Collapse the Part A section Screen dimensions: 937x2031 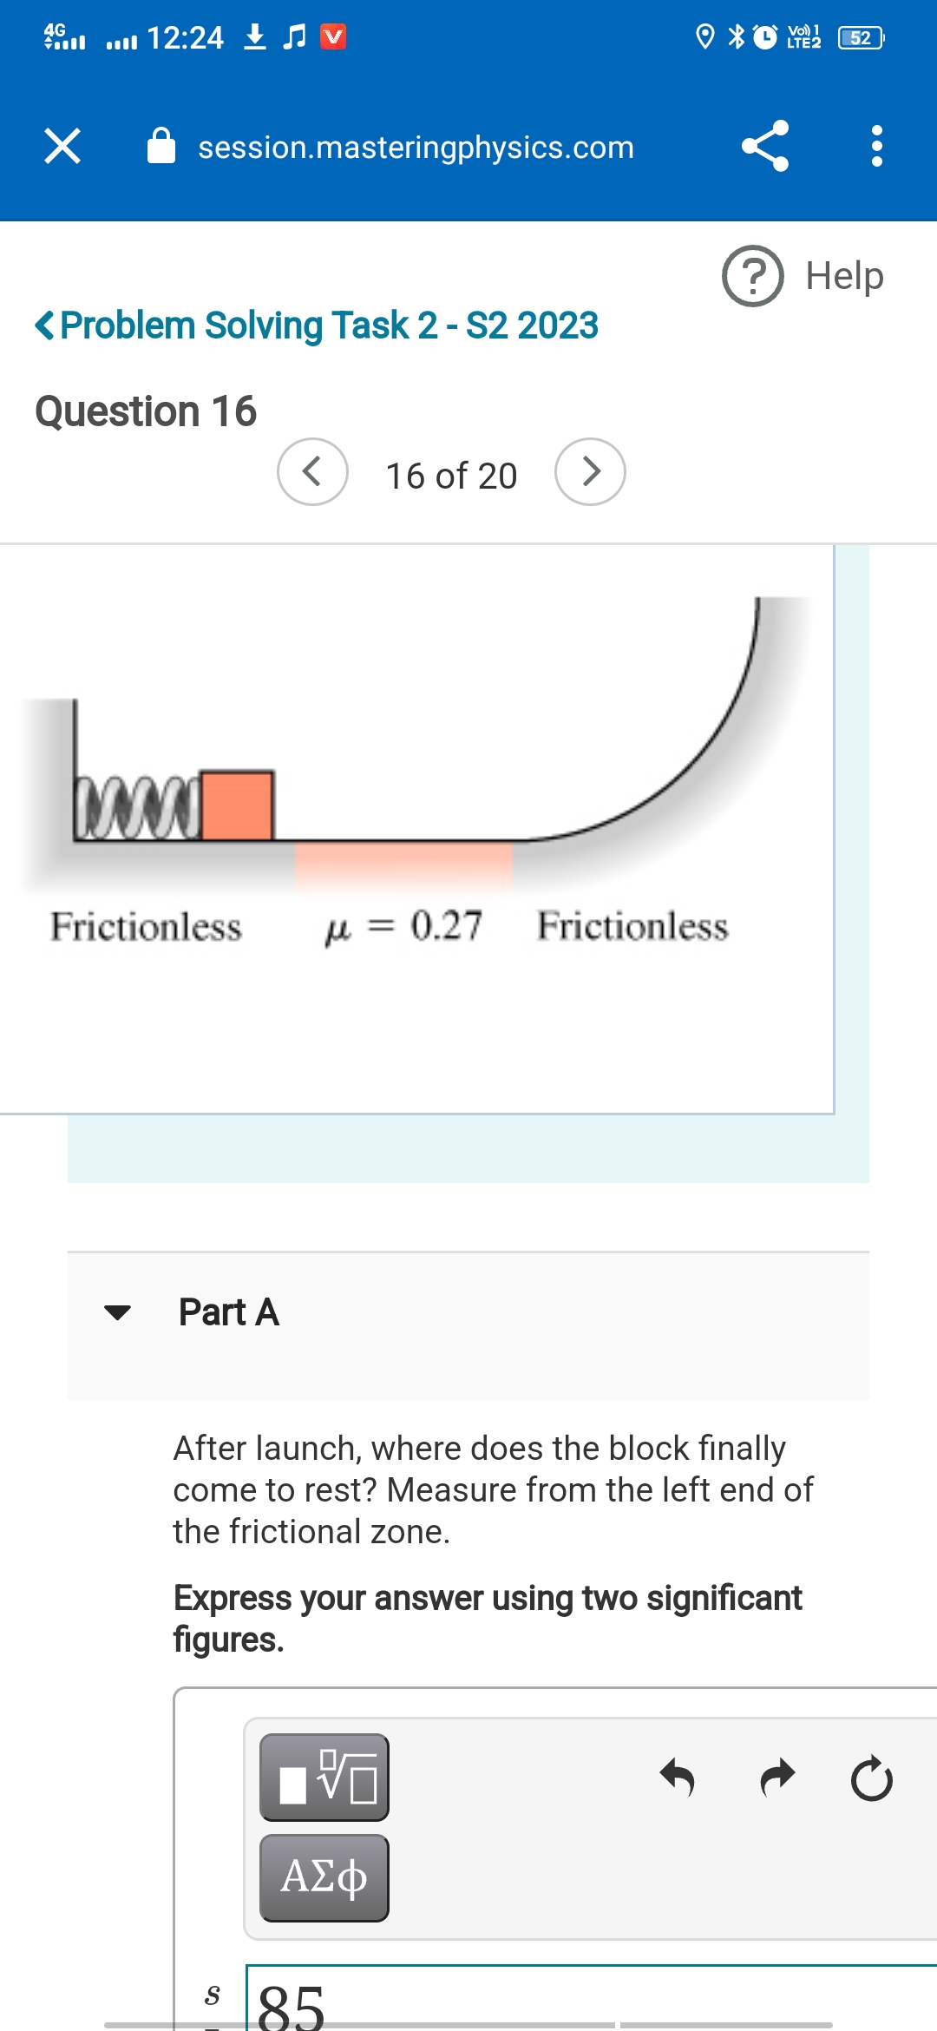[x=119, y=1312]
